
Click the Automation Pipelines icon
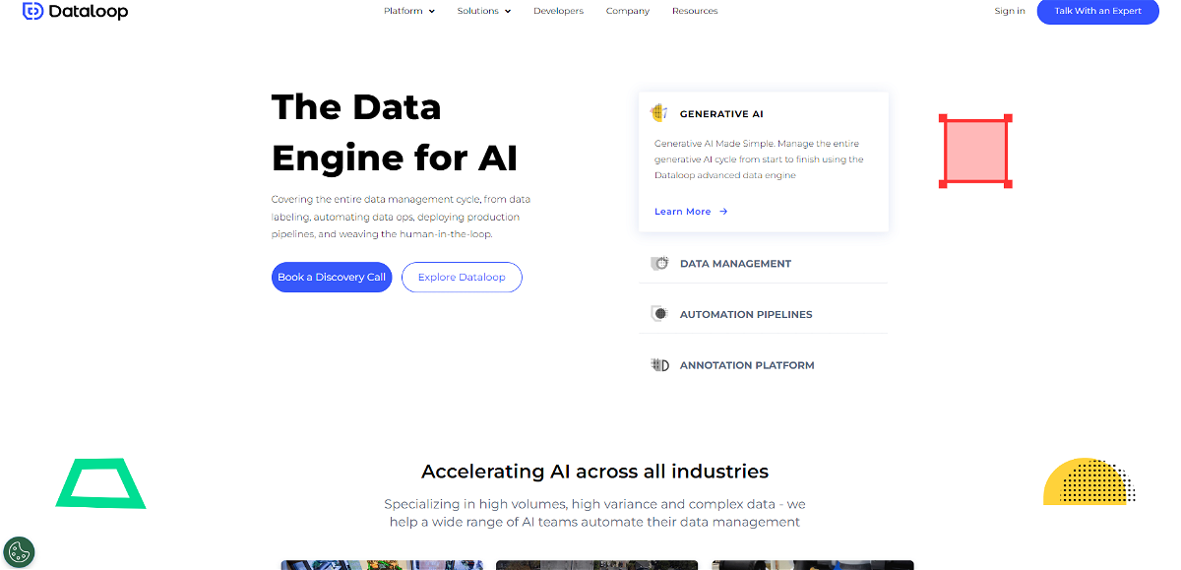[x=659, y=314]
